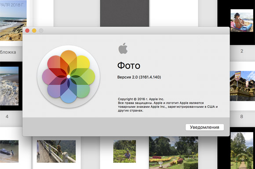Screen dimensions: 255x169
Task: Open the boat in river photo thumbnail
Action: pyautogui.click(x=9, y=151)
